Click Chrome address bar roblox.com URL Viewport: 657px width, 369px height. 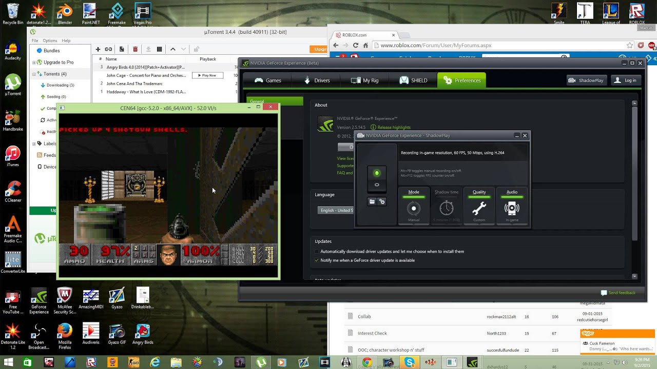click(436, 45)
